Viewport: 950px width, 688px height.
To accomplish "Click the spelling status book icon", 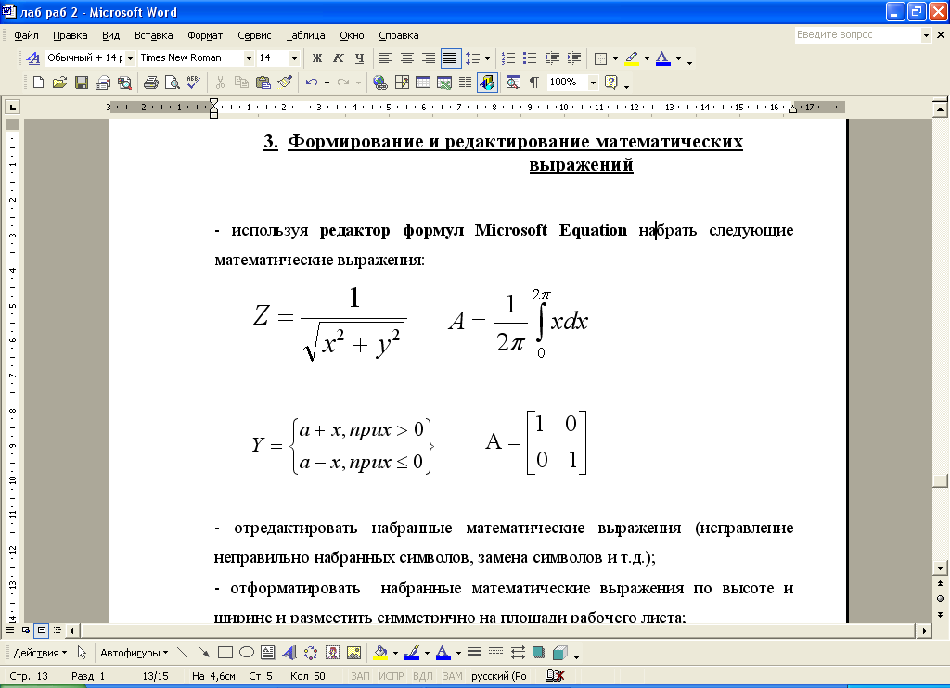I will [x=555, y=676].
